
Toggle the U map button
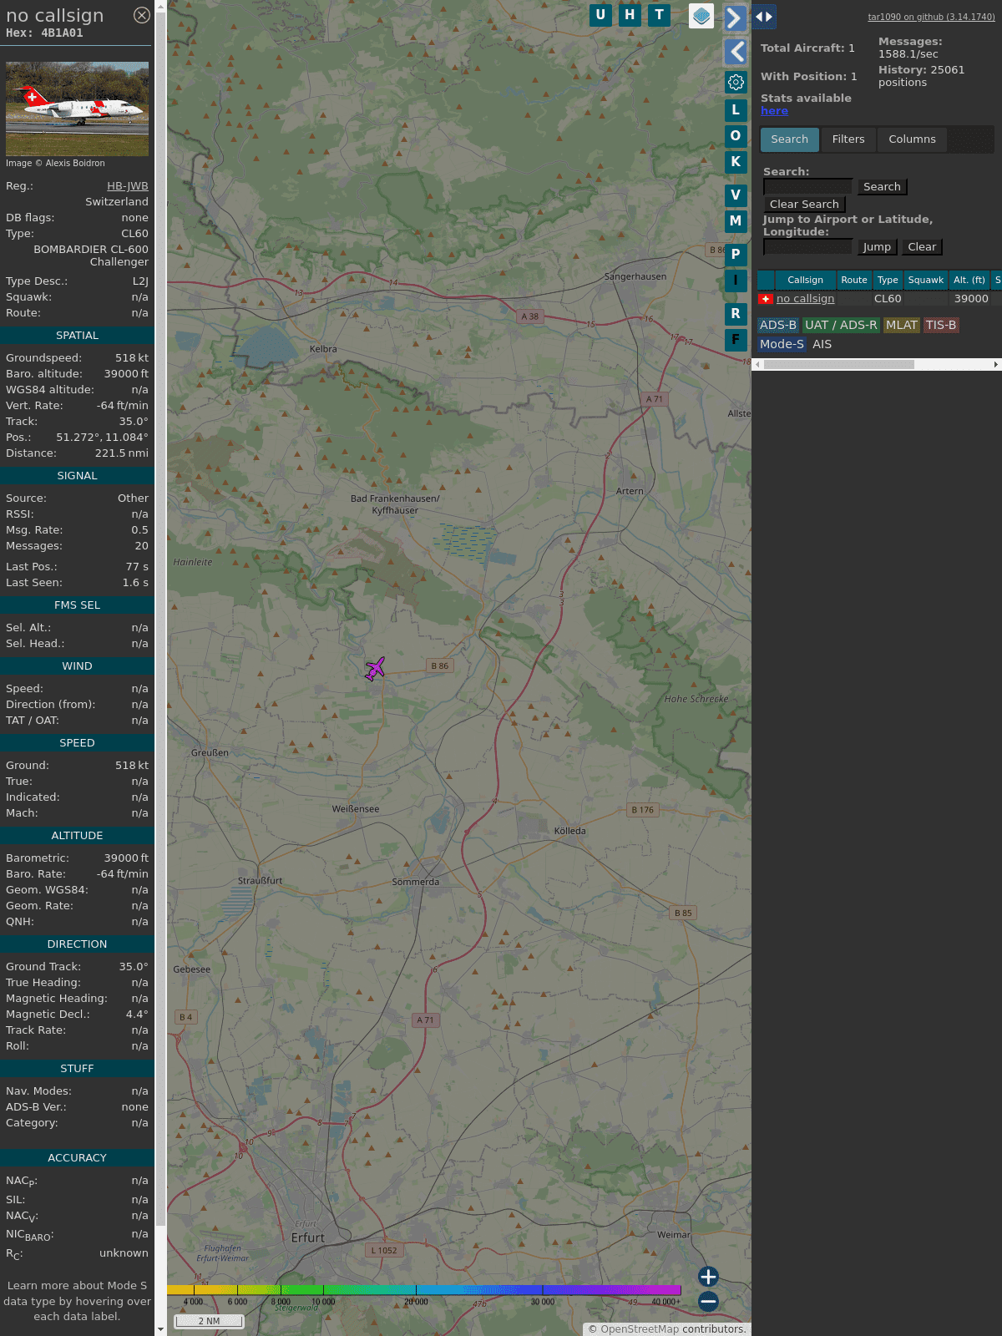click(x=600, y=15)
